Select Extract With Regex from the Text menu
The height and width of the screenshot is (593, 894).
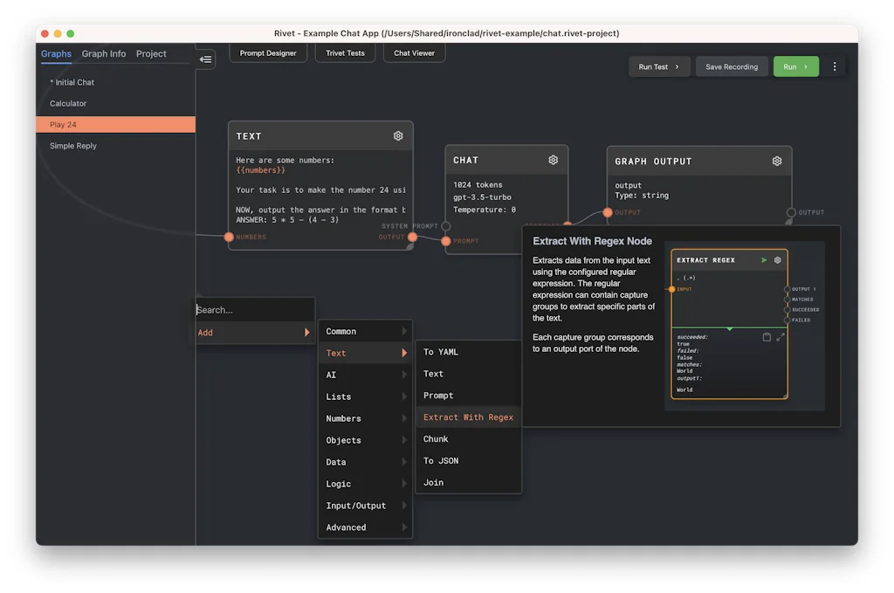pyautogui.click(x=468, y=417)
